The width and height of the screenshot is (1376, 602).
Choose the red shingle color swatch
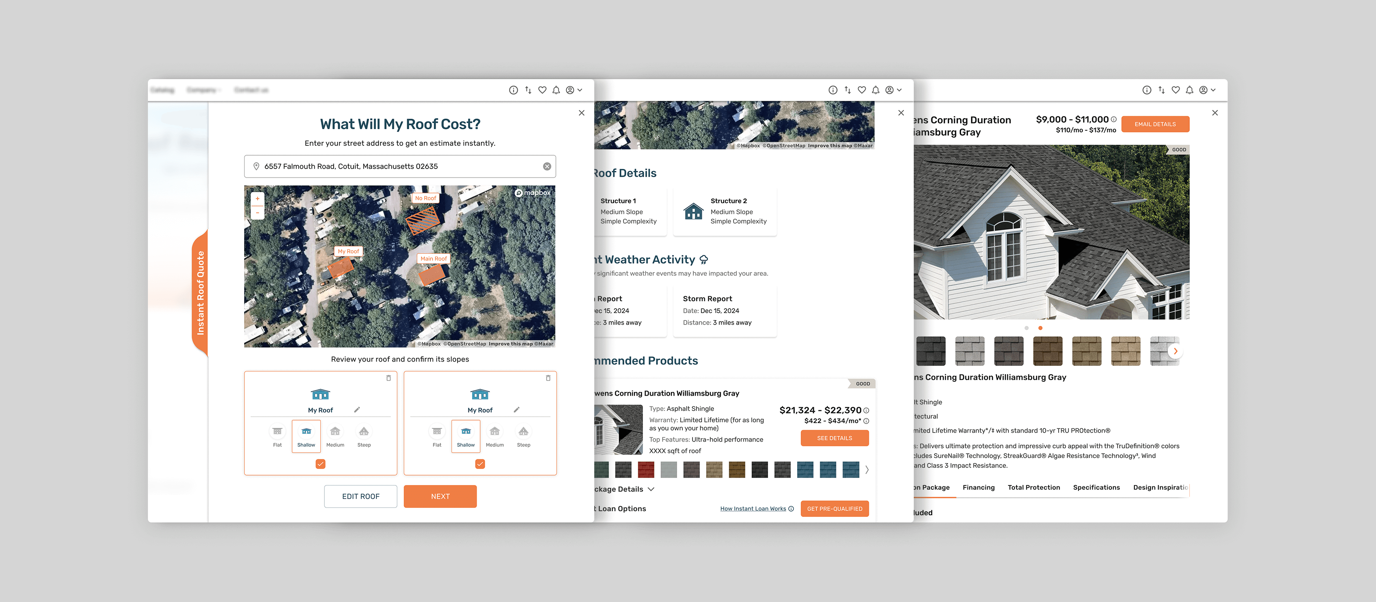tap(646, 470)
